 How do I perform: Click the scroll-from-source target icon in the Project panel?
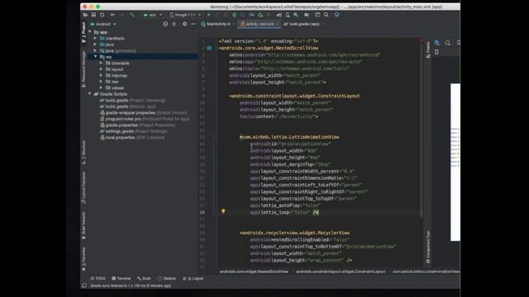pos(165,24)
